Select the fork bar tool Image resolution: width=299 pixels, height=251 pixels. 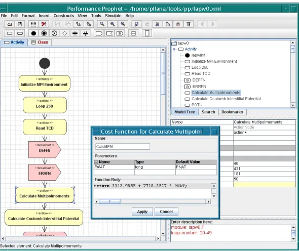tap(75, 33)
